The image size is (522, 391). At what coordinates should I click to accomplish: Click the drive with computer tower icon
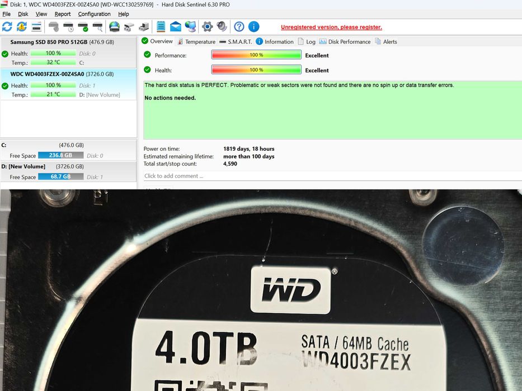[x=144, y=27]
